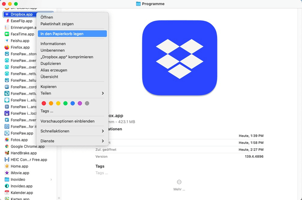Apply the green tag color
This screenshot has width=302, height=200.
pyautogui.click(x=66, y=103)
